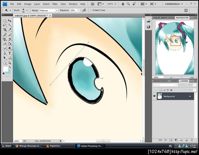This screenshot has width=199, height=155.
Task: Select the Path Selection arrow tool
Action: [5, 58]
